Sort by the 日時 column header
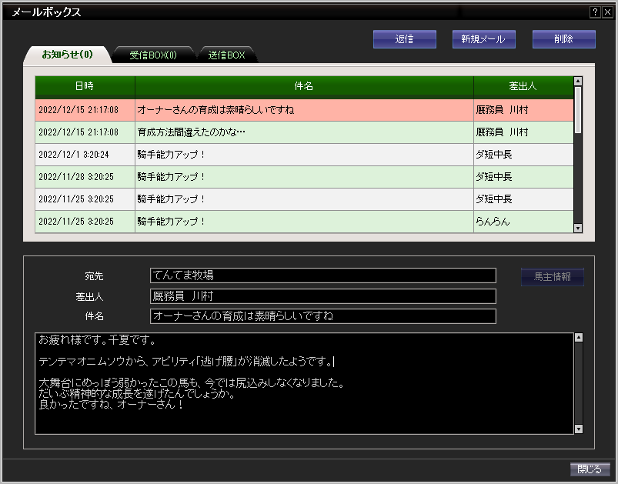The image size is (618, 484). tap(85, 86)
